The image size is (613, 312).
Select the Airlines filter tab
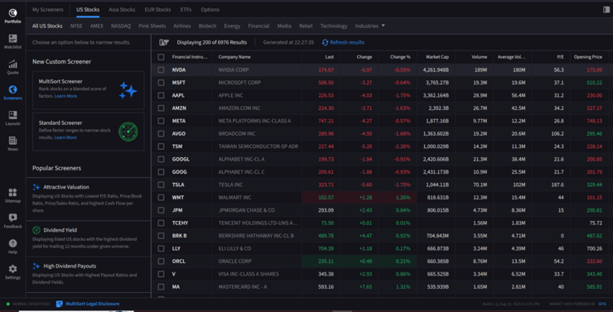pos(181,26)
